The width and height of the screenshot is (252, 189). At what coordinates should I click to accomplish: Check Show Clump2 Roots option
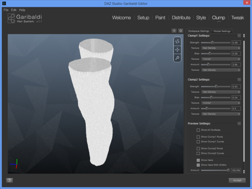click(x=198, y=149)
